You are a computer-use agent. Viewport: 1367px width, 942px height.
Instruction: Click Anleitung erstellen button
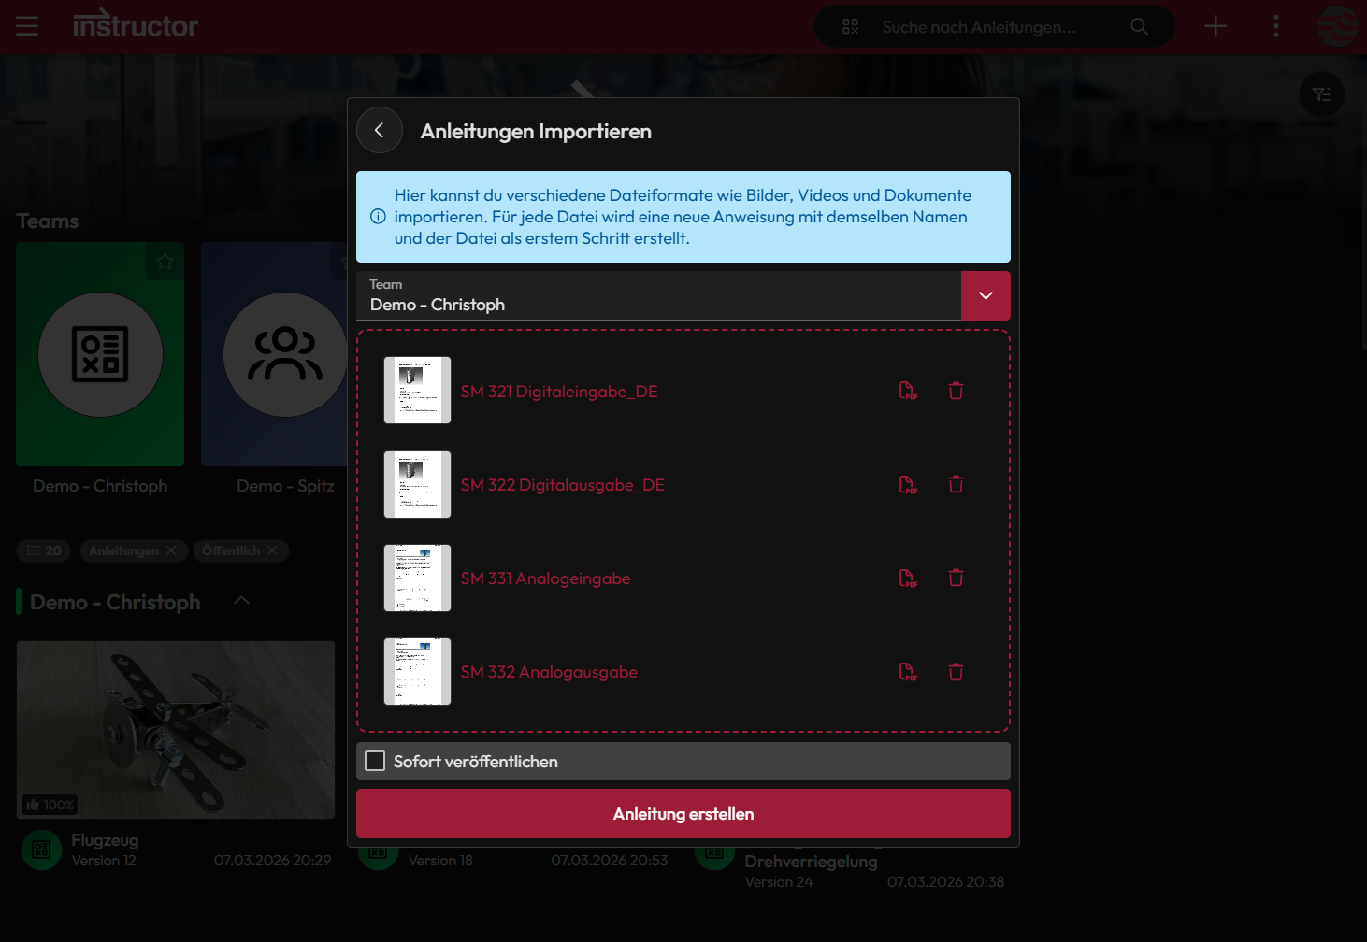click(683, 814)
